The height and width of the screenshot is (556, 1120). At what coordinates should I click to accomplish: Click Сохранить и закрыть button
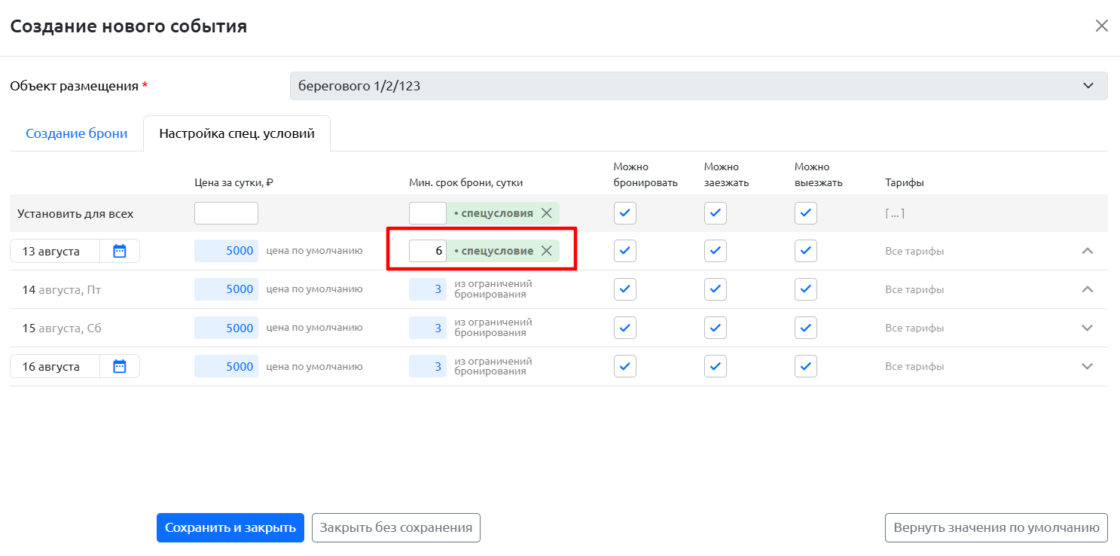pyautogui.click(x=230, y=527)
